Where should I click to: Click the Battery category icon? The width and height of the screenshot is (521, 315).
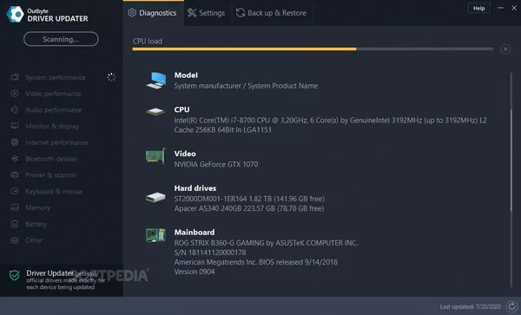coord(15,224)
